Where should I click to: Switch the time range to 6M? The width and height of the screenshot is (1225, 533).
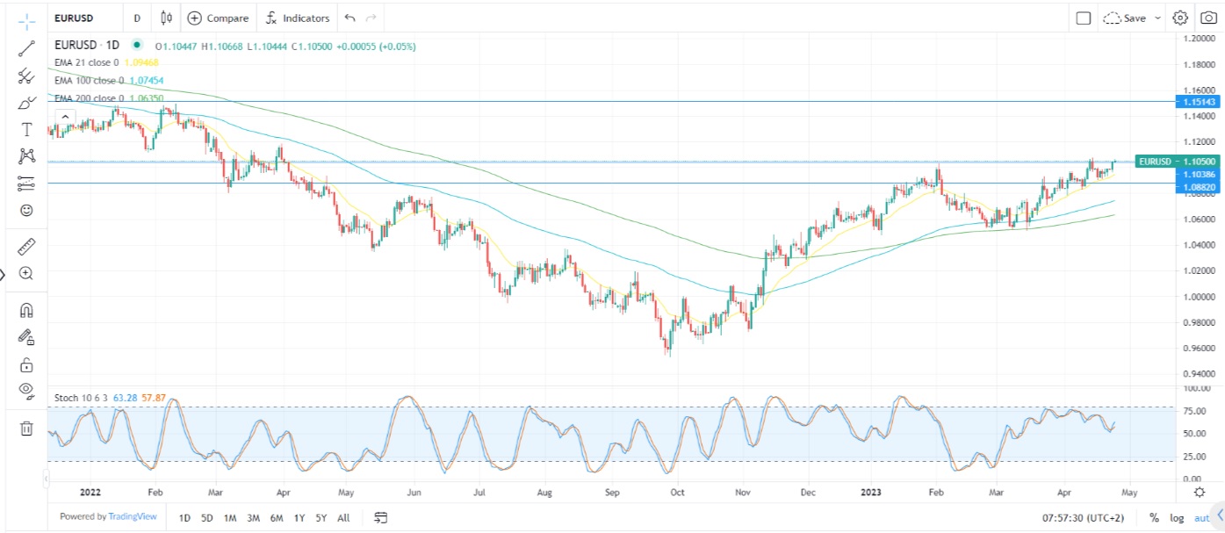click(x=277, y=518)
